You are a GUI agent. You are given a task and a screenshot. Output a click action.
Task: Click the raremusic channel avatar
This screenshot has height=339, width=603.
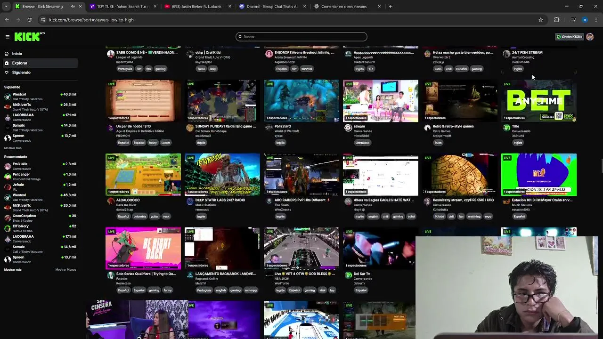click(190, 202)
